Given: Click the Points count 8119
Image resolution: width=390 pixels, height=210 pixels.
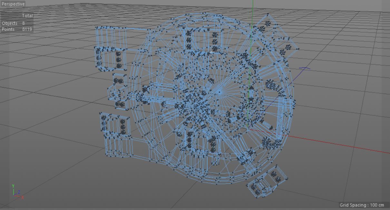Looking at the screenshot, I should coord(27,29).
